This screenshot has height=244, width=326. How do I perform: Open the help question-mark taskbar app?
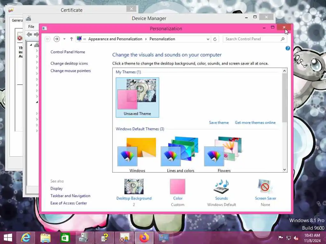[104, 238]
